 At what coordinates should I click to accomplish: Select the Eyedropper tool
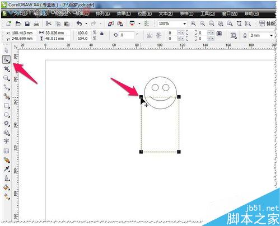pyautogui.click(x=7, y=169)
